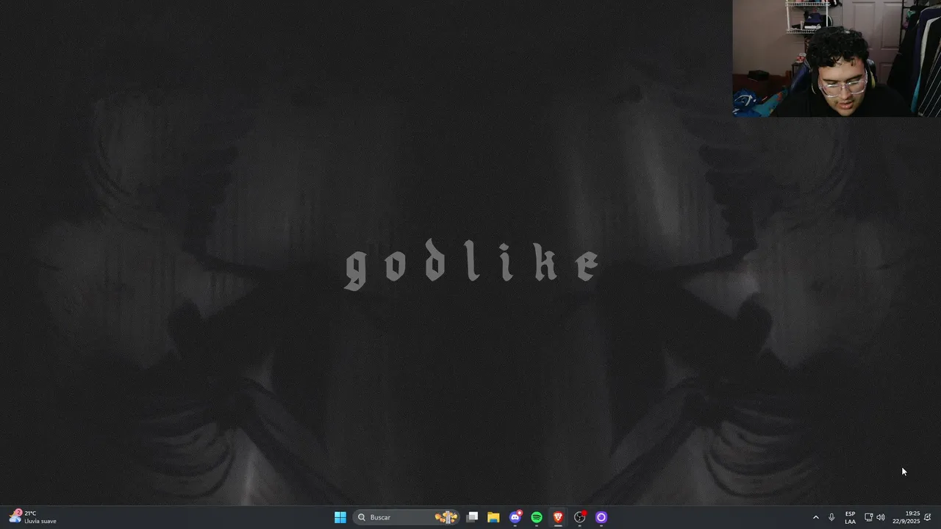Viewport: 941px width, 529px height.
Task: Open File Explorer from the taskbar
Action: [493, 517]
